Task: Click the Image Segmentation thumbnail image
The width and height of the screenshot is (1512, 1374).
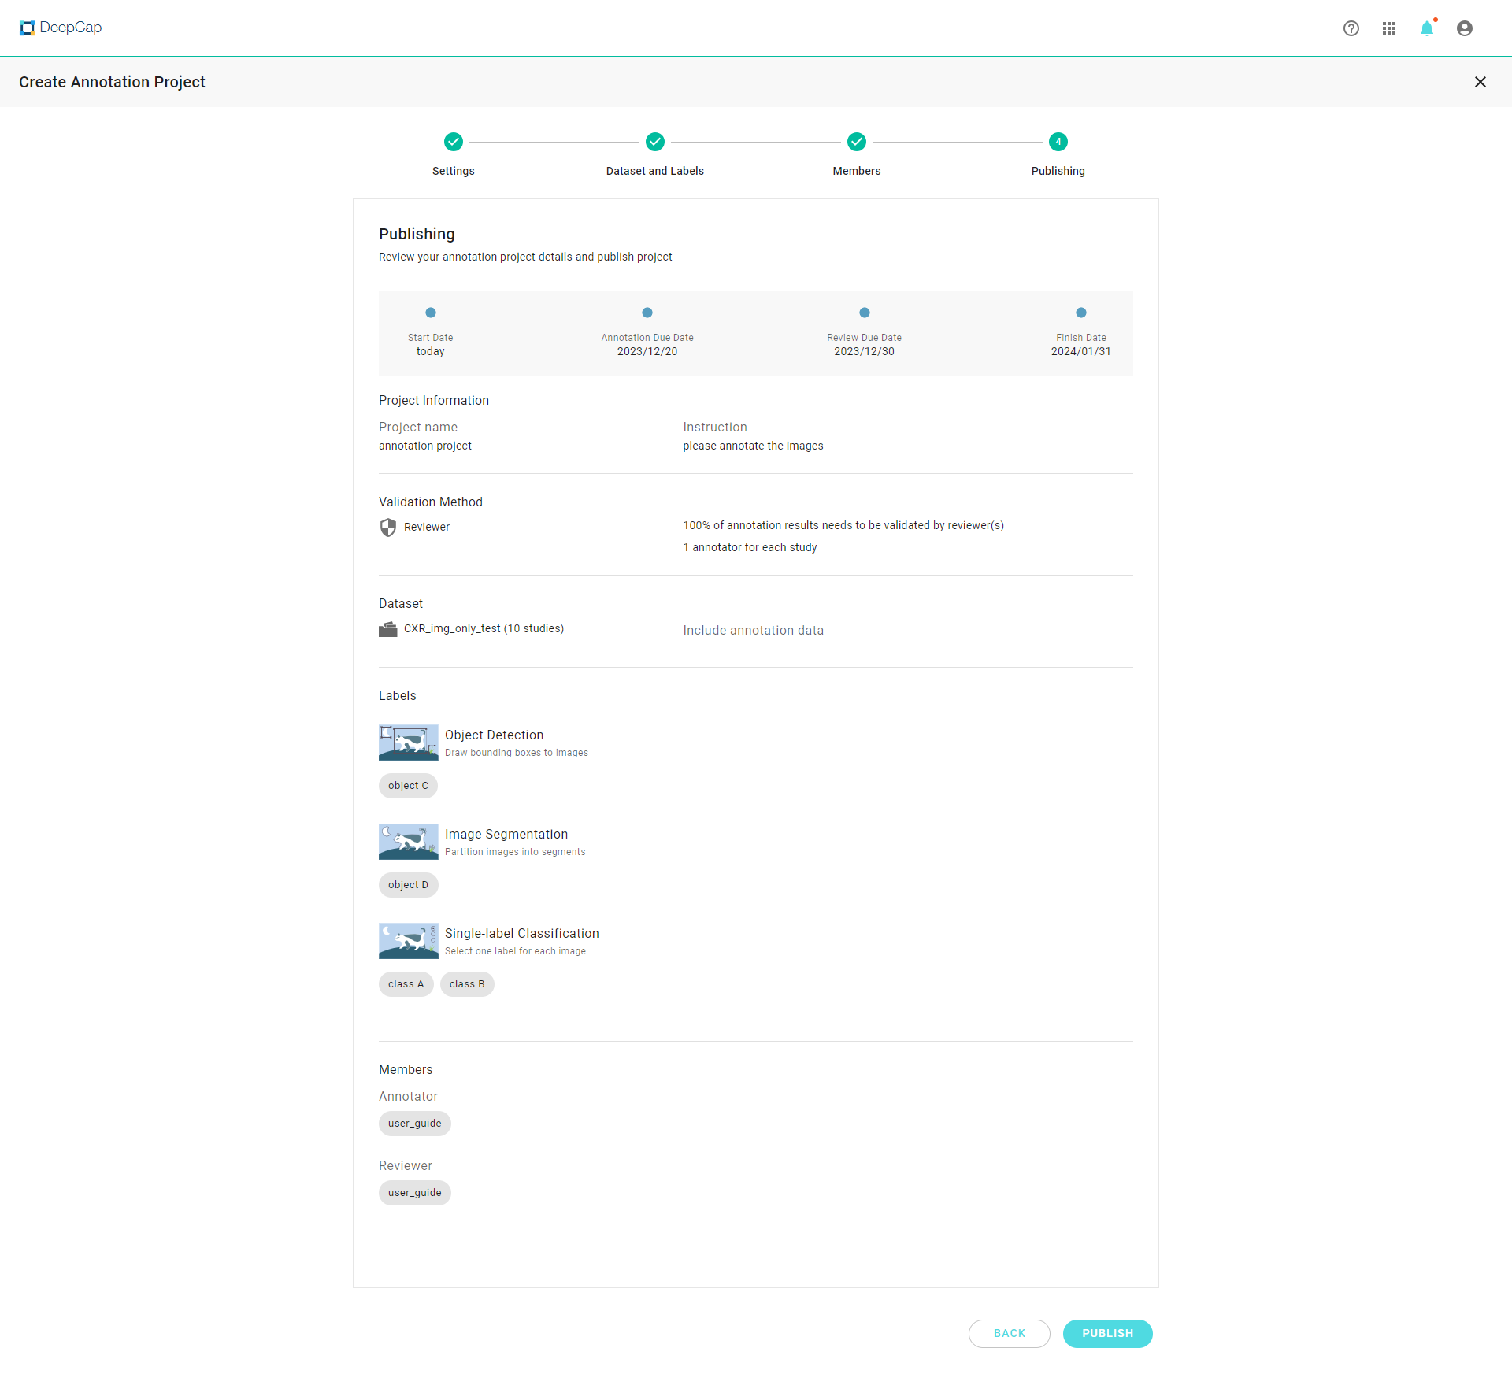Action: [409, 842]
